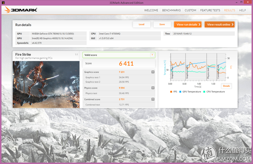
Task: Go to the Custom tab
Action: click(191, 10)
